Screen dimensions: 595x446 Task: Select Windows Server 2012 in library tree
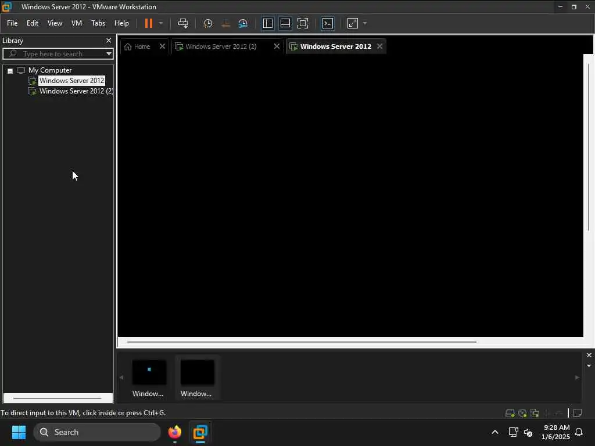71,80
